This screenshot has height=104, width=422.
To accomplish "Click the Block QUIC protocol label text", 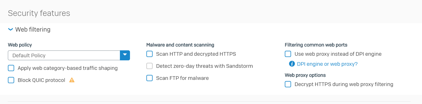I will pyautogui.click(x=41, y=80).
